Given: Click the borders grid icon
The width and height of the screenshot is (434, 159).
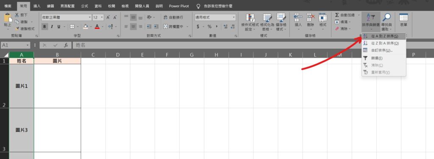Looking at the screenshot, I should [72, 27].
